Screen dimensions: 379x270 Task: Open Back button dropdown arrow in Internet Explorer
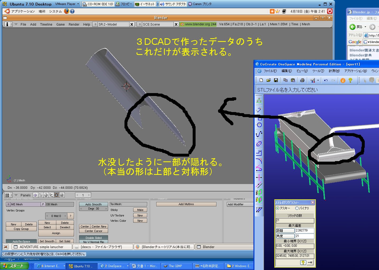(365, 27)
